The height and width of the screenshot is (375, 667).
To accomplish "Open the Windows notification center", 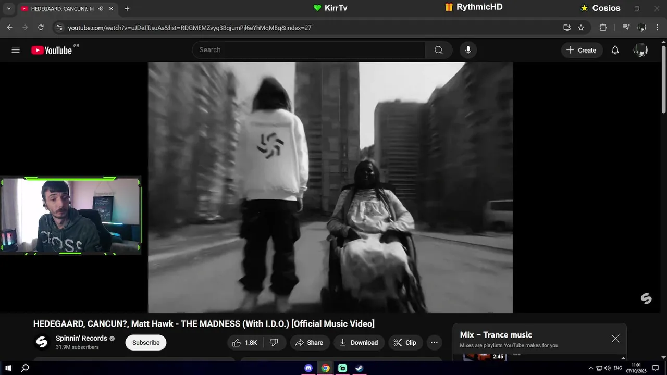I will 656,368.
